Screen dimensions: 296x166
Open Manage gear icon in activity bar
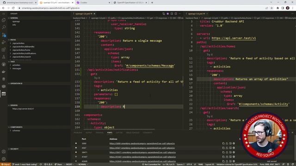[x=4, y=159]
